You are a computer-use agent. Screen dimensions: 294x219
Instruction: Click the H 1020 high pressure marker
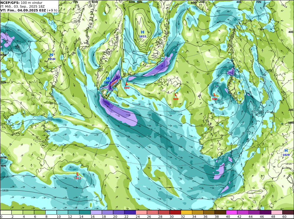point(286,153)
